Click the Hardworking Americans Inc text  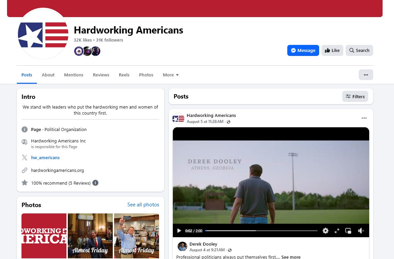click(58, 141)
